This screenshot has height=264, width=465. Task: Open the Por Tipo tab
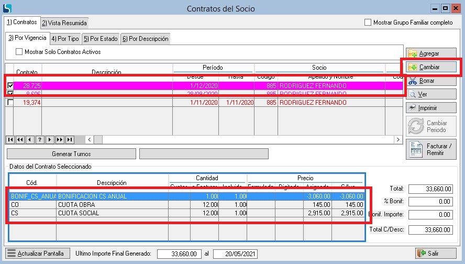(65, 39)
